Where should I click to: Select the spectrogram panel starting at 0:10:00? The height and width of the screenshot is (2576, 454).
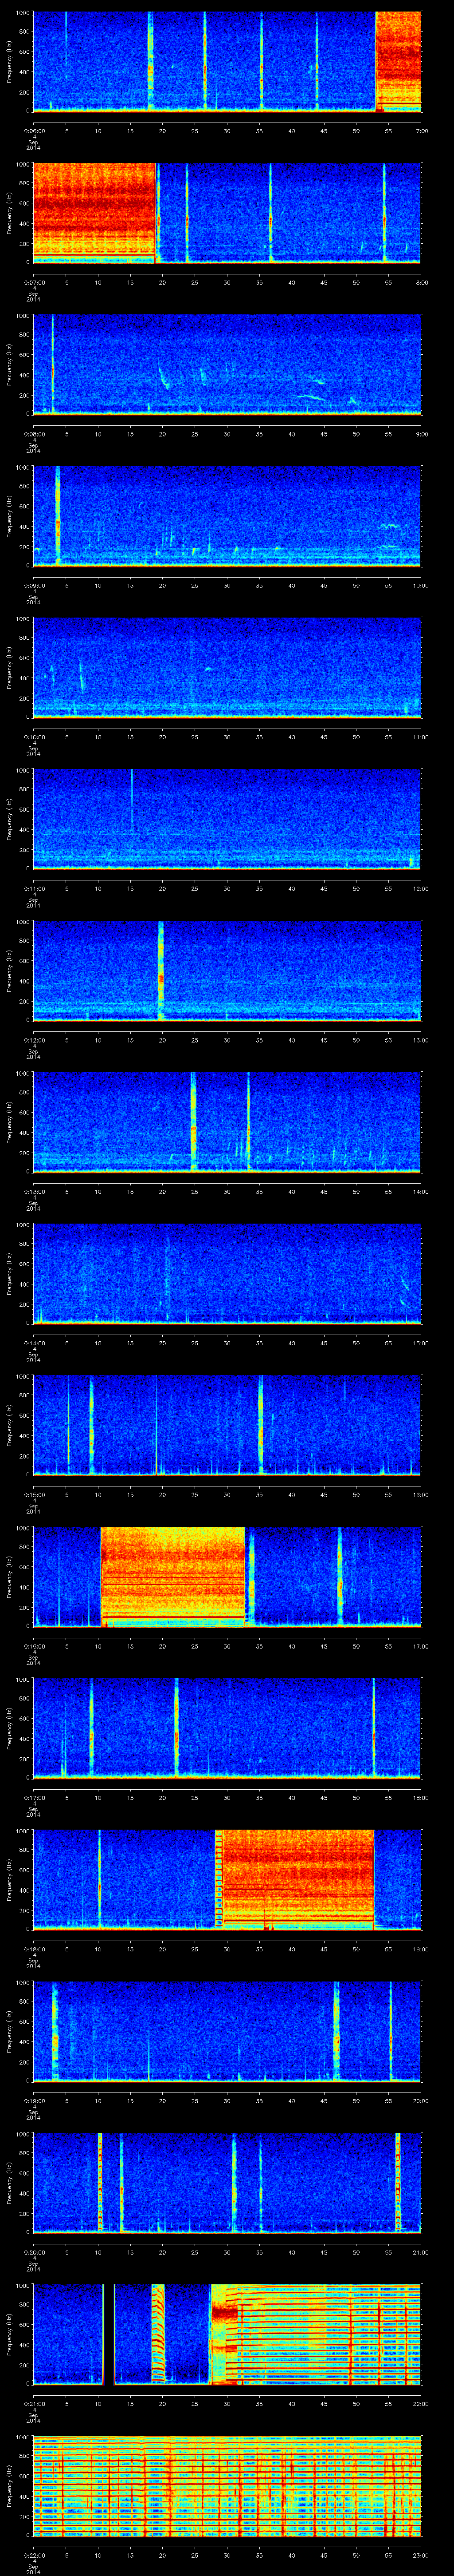pos(227,667)
